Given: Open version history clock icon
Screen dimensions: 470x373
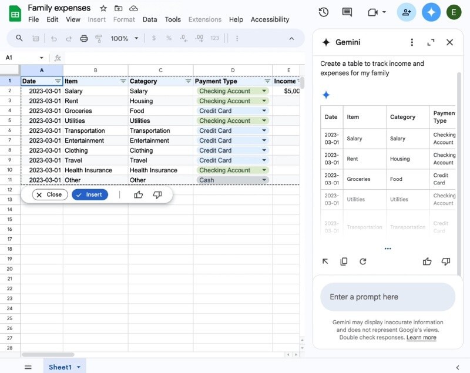Looking at the screenshot, I should point(323,12).
